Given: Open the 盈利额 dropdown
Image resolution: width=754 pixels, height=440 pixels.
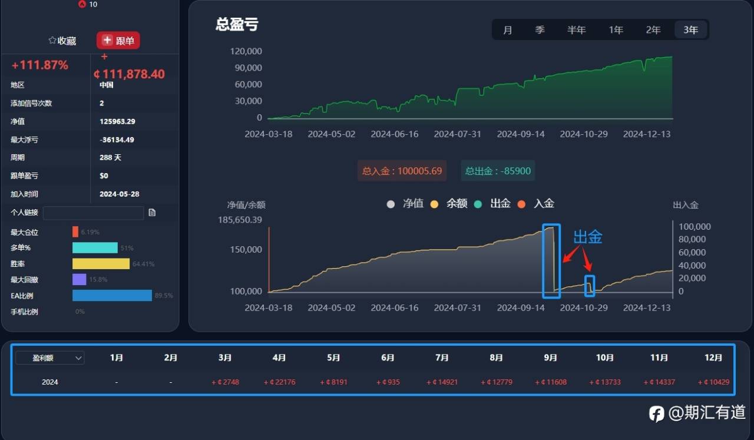Looking at the screenshot, I should pos(50,358).
